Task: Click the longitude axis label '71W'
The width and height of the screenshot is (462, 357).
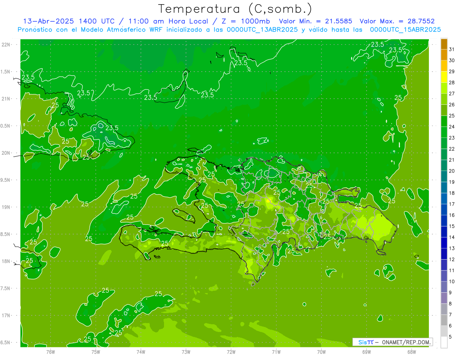Action: (276, 352)
